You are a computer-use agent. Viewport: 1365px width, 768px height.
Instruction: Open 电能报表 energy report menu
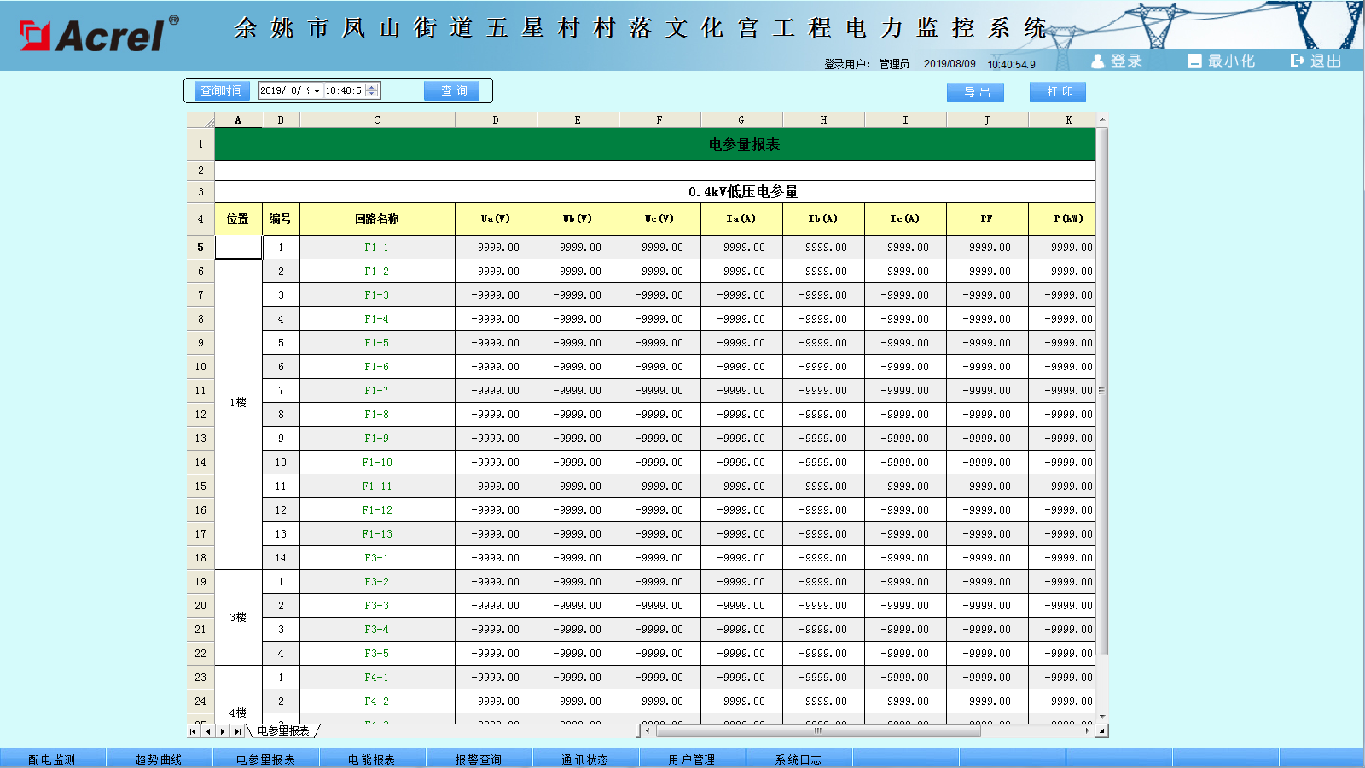[372, 759]
